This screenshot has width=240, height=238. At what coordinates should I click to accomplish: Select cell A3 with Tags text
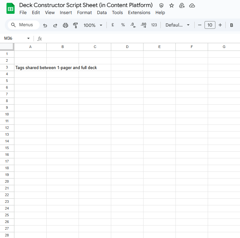30,67
